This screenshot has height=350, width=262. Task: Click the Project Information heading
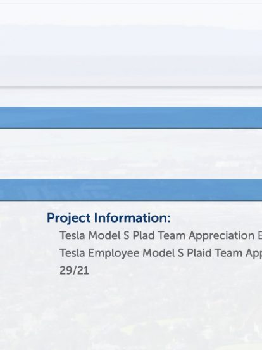108,218
